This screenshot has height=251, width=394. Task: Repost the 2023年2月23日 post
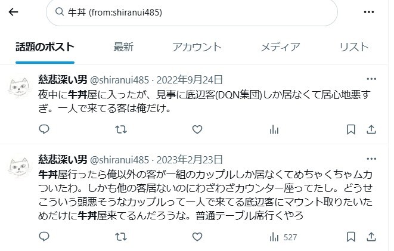(x=121, y=237)
